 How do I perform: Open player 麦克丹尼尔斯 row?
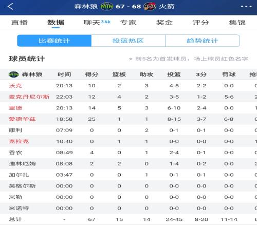128,97
